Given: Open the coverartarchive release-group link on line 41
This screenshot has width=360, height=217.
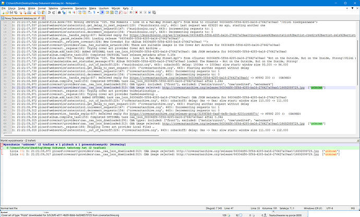Looking at the screenshot, I should click(x=194, y=113).
